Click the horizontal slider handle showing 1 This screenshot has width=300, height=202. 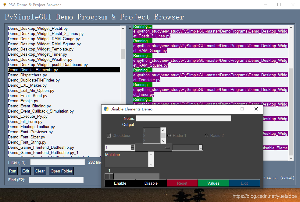tap(109, 176)
